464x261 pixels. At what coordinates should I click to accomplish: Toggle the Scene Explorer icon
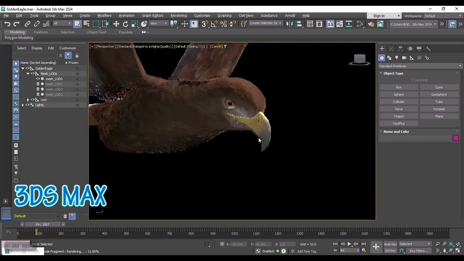310,24
